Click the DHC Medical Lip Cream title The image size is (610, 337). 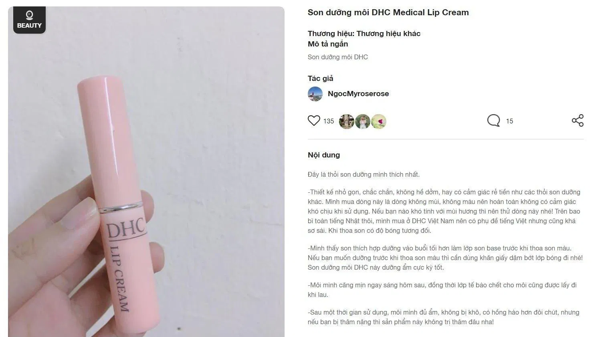[388, 12]
